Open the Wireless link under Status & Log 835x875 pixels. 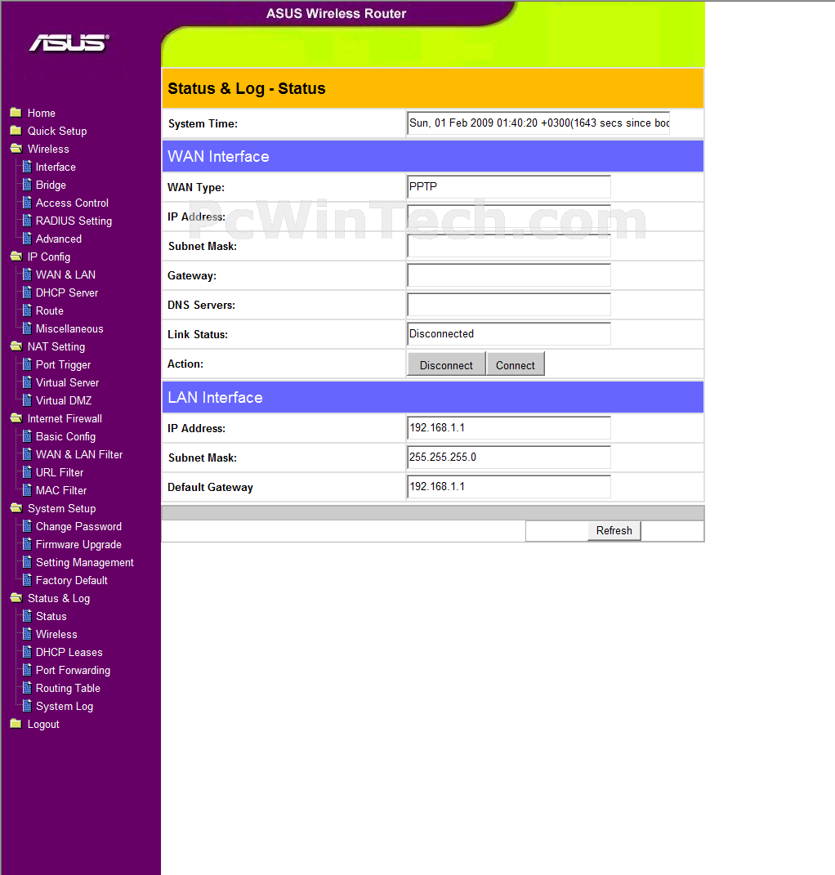pos(56,635)
